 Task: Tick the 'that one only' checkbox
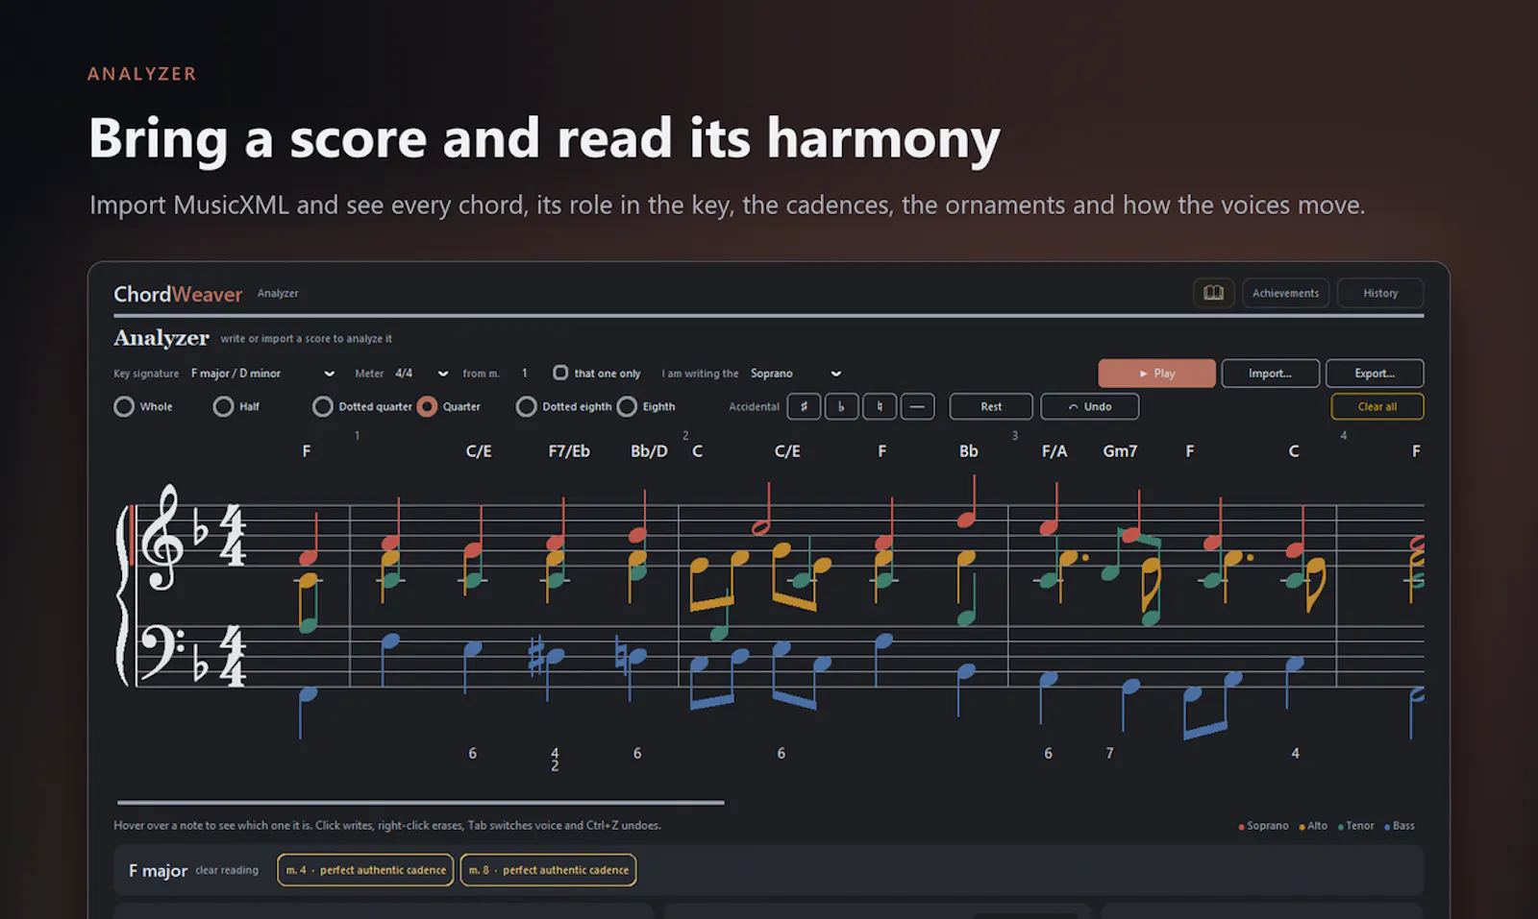(x=560, y=373)
